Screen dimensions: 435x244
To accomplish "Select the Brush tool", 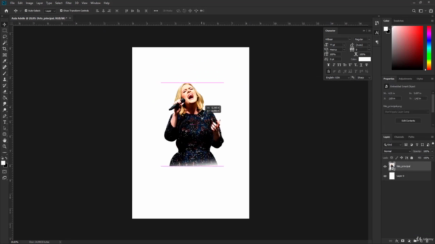I will [x=5, y=73].
